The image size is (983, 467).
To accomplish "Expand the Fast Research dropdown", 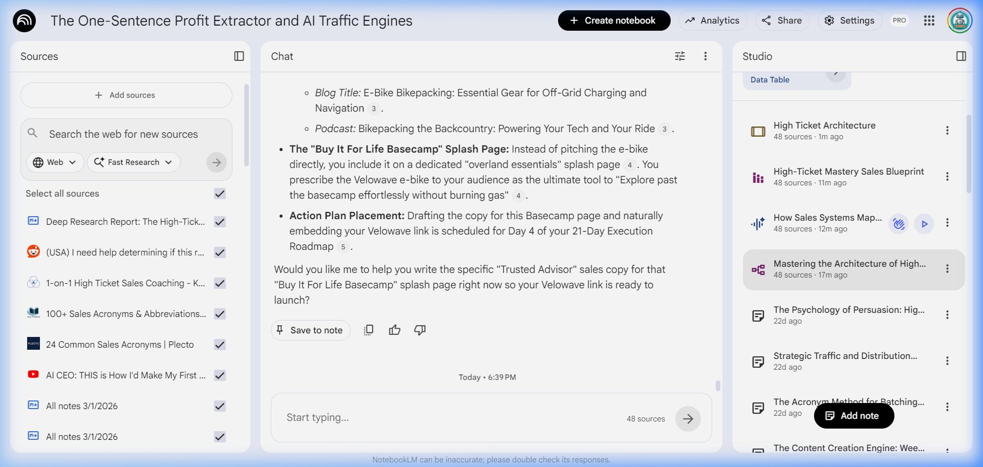I will (x=133, y=162).
